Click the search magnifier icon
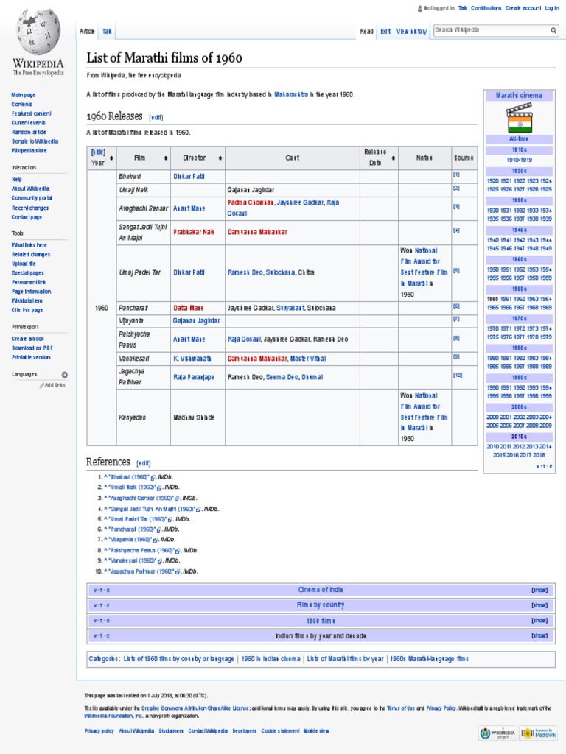566x754 pixels. point(553,30)
